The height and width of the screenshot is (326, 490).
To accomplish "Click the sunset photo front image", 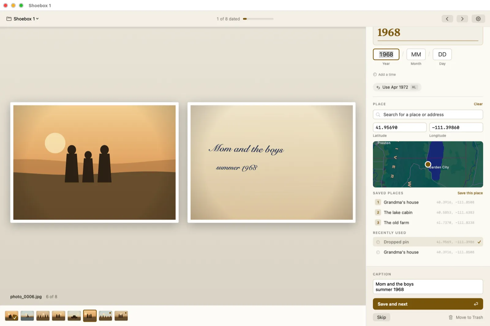I will point(94,162).
